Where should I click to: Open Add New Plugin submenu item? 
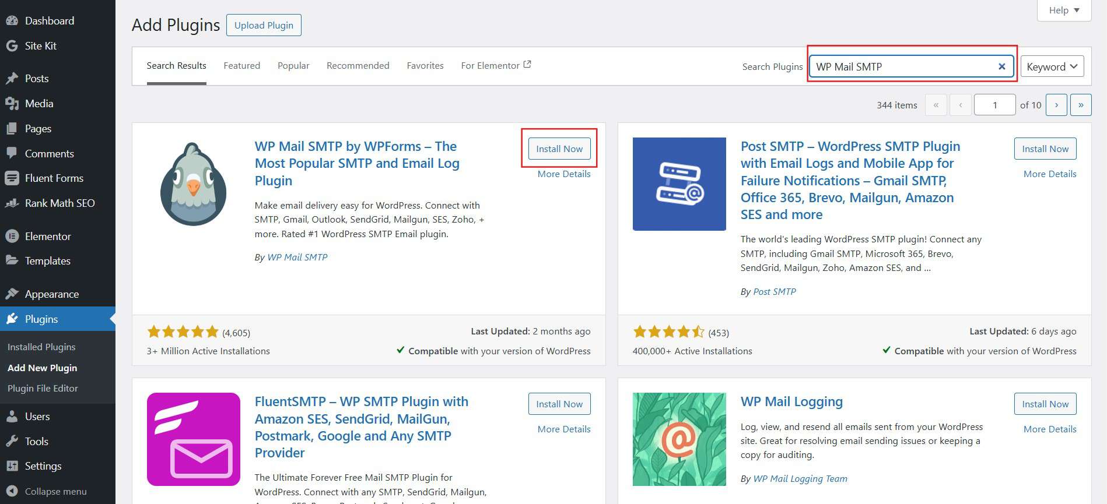coord(42,368)
